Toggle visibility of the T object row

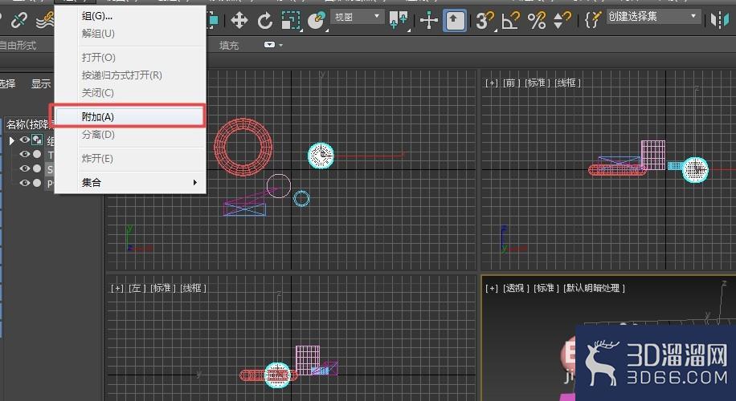(25, 154)
